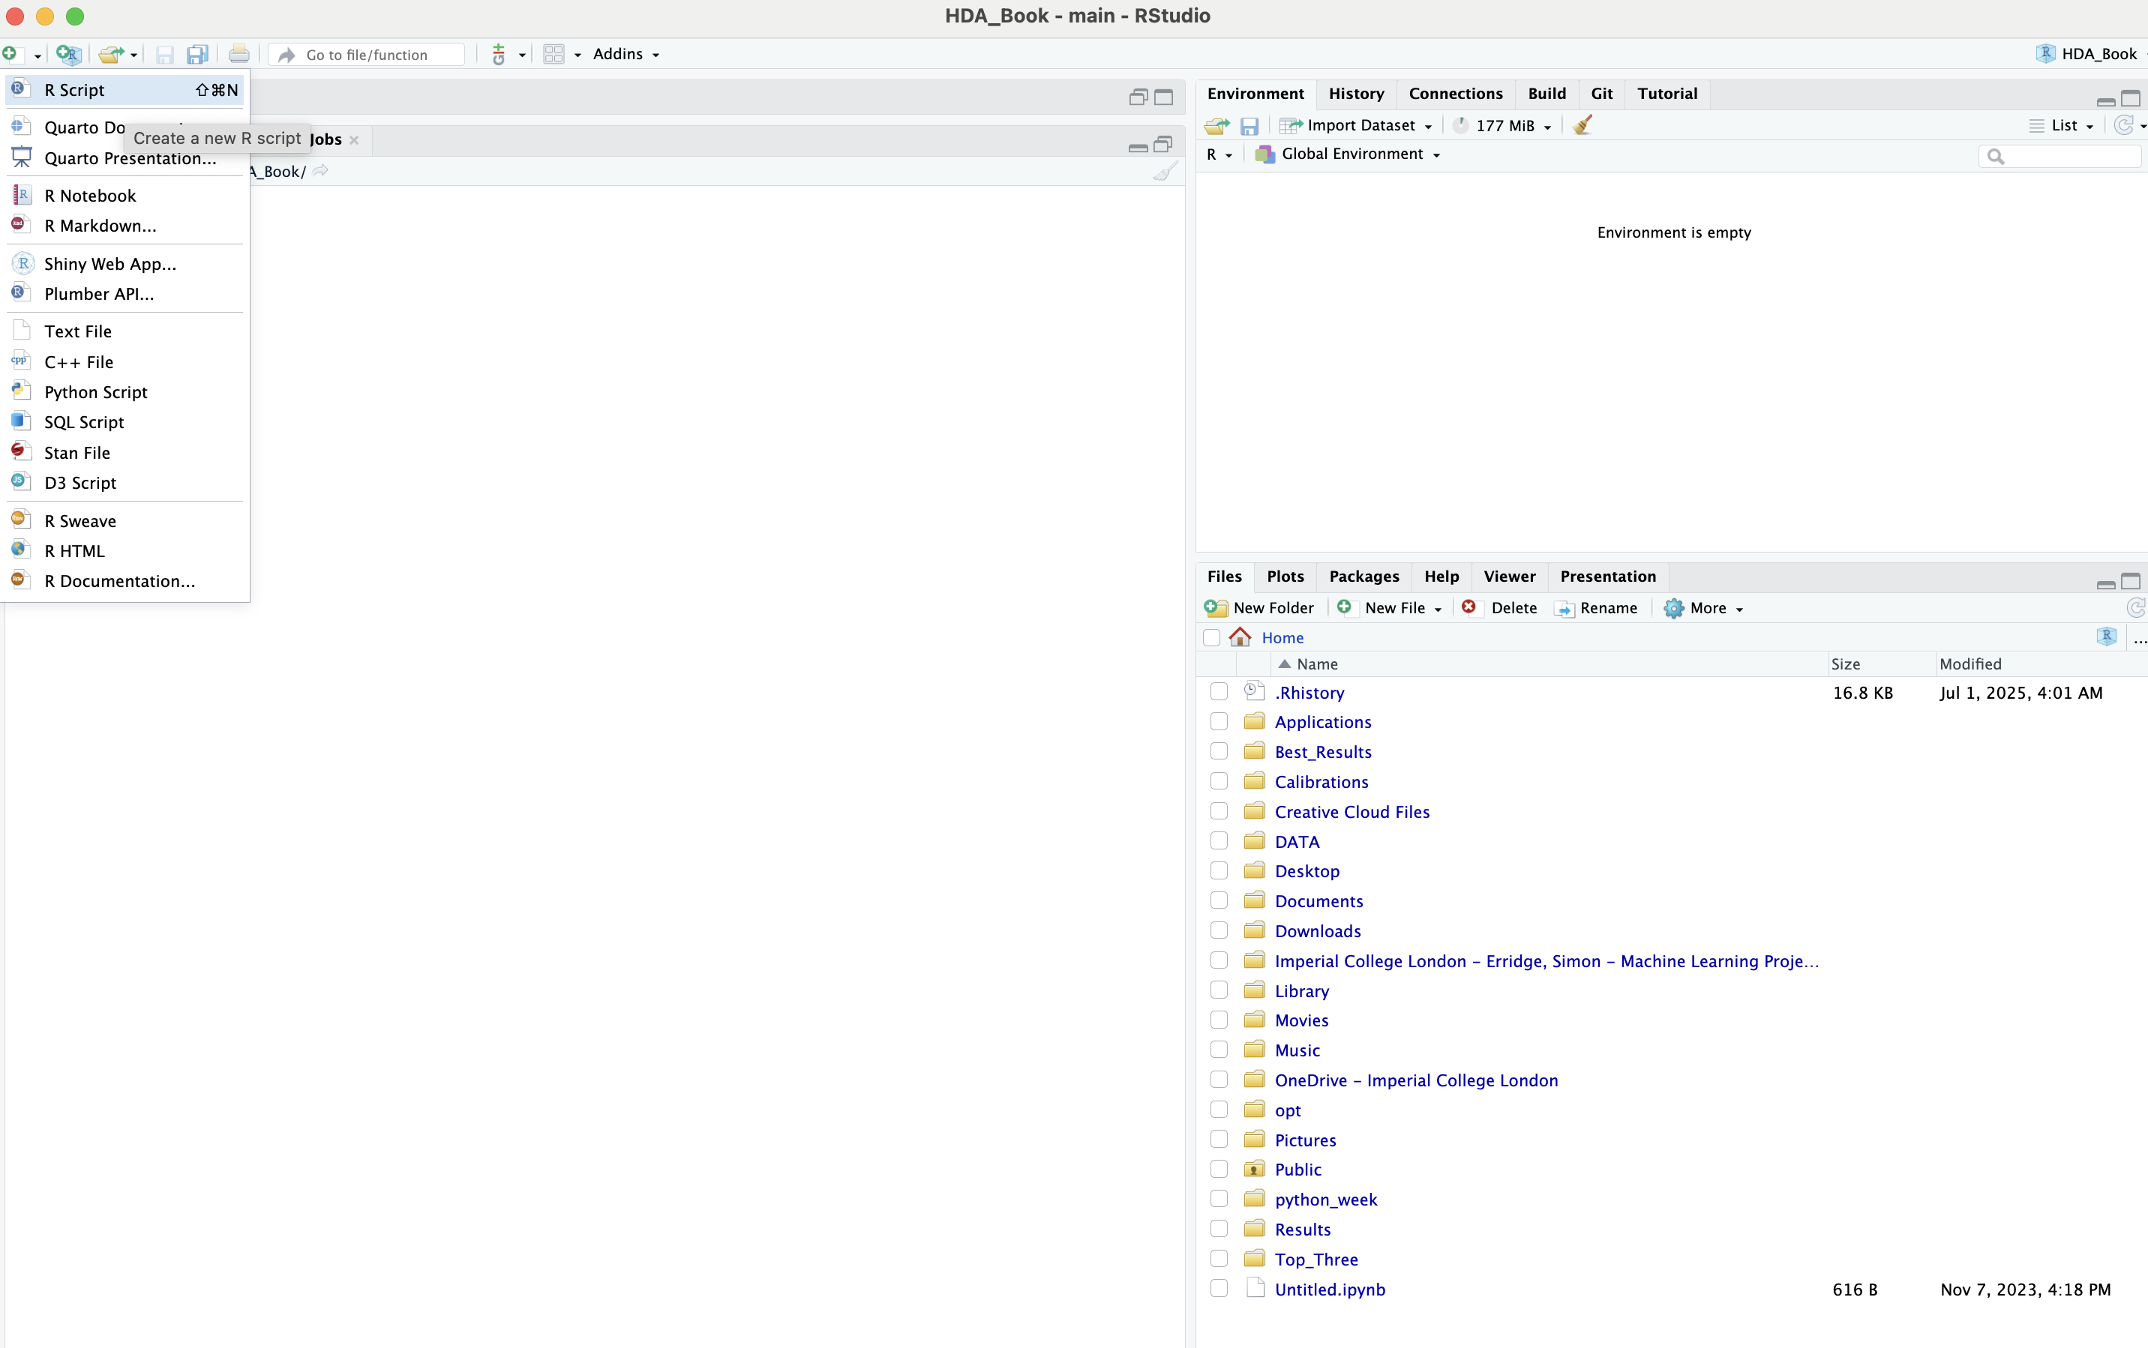Check the box next to Applications folder

click(1218, 721)
